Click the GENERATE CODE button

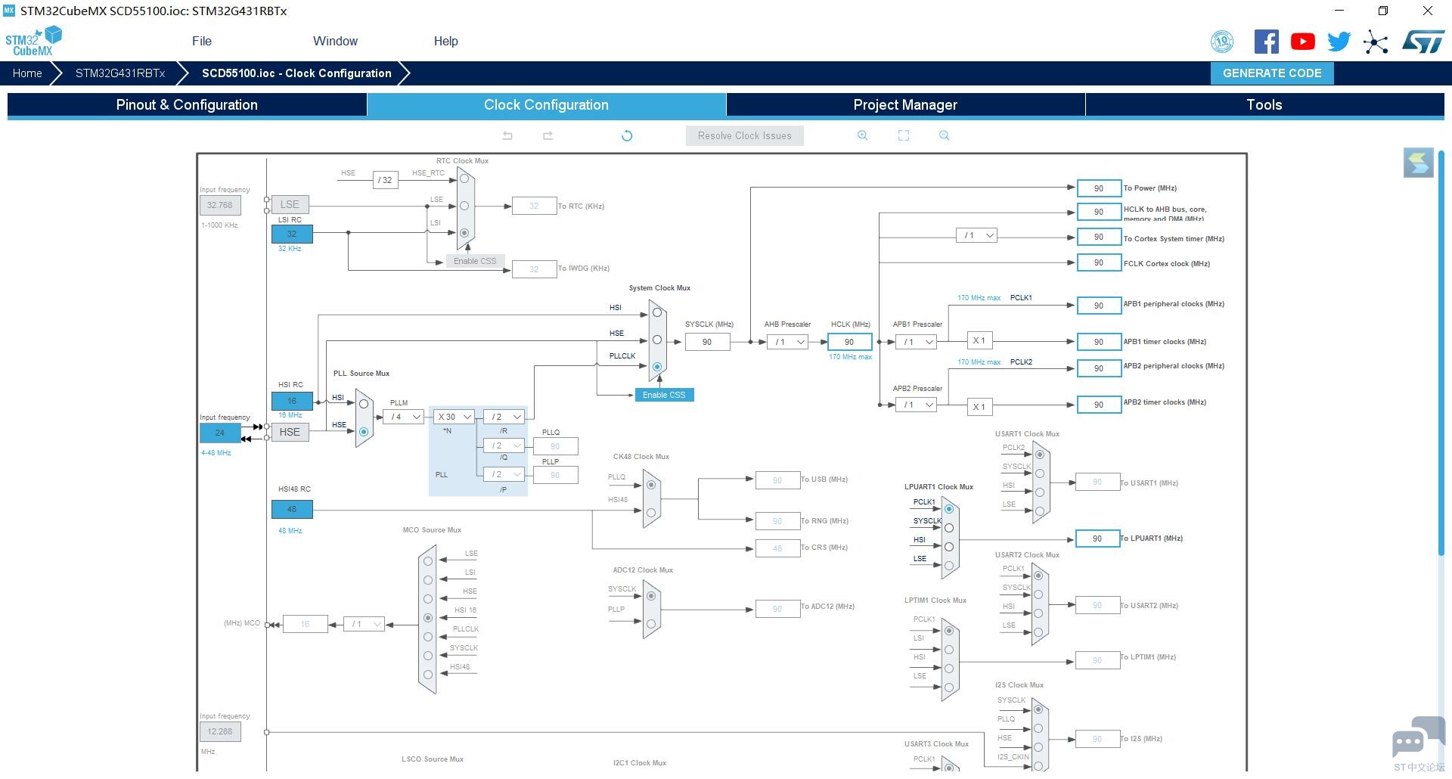click(x=1272, y=73)
